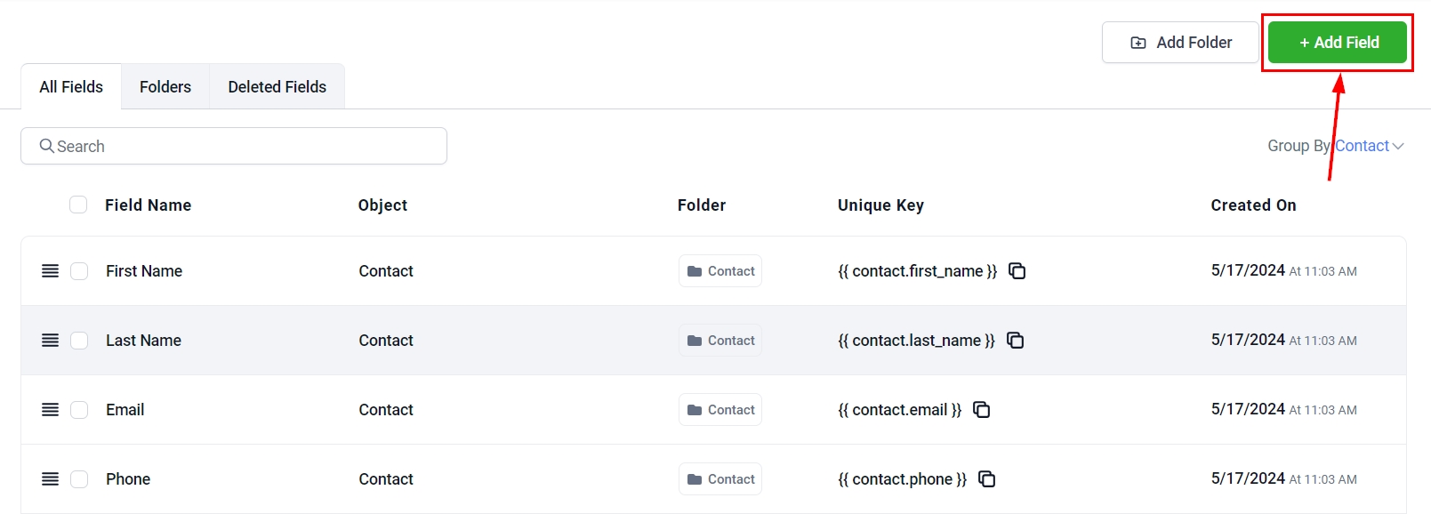Copy the contact.email unique key
The width and height of the screenshot is (1431, 514).
(982, 410)
